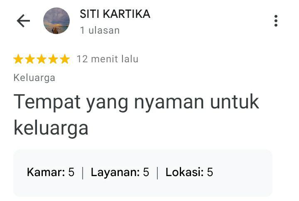Click the "1 ulasan" review count
The width and height of the screenshot is (299, 201).
(100, 30)
